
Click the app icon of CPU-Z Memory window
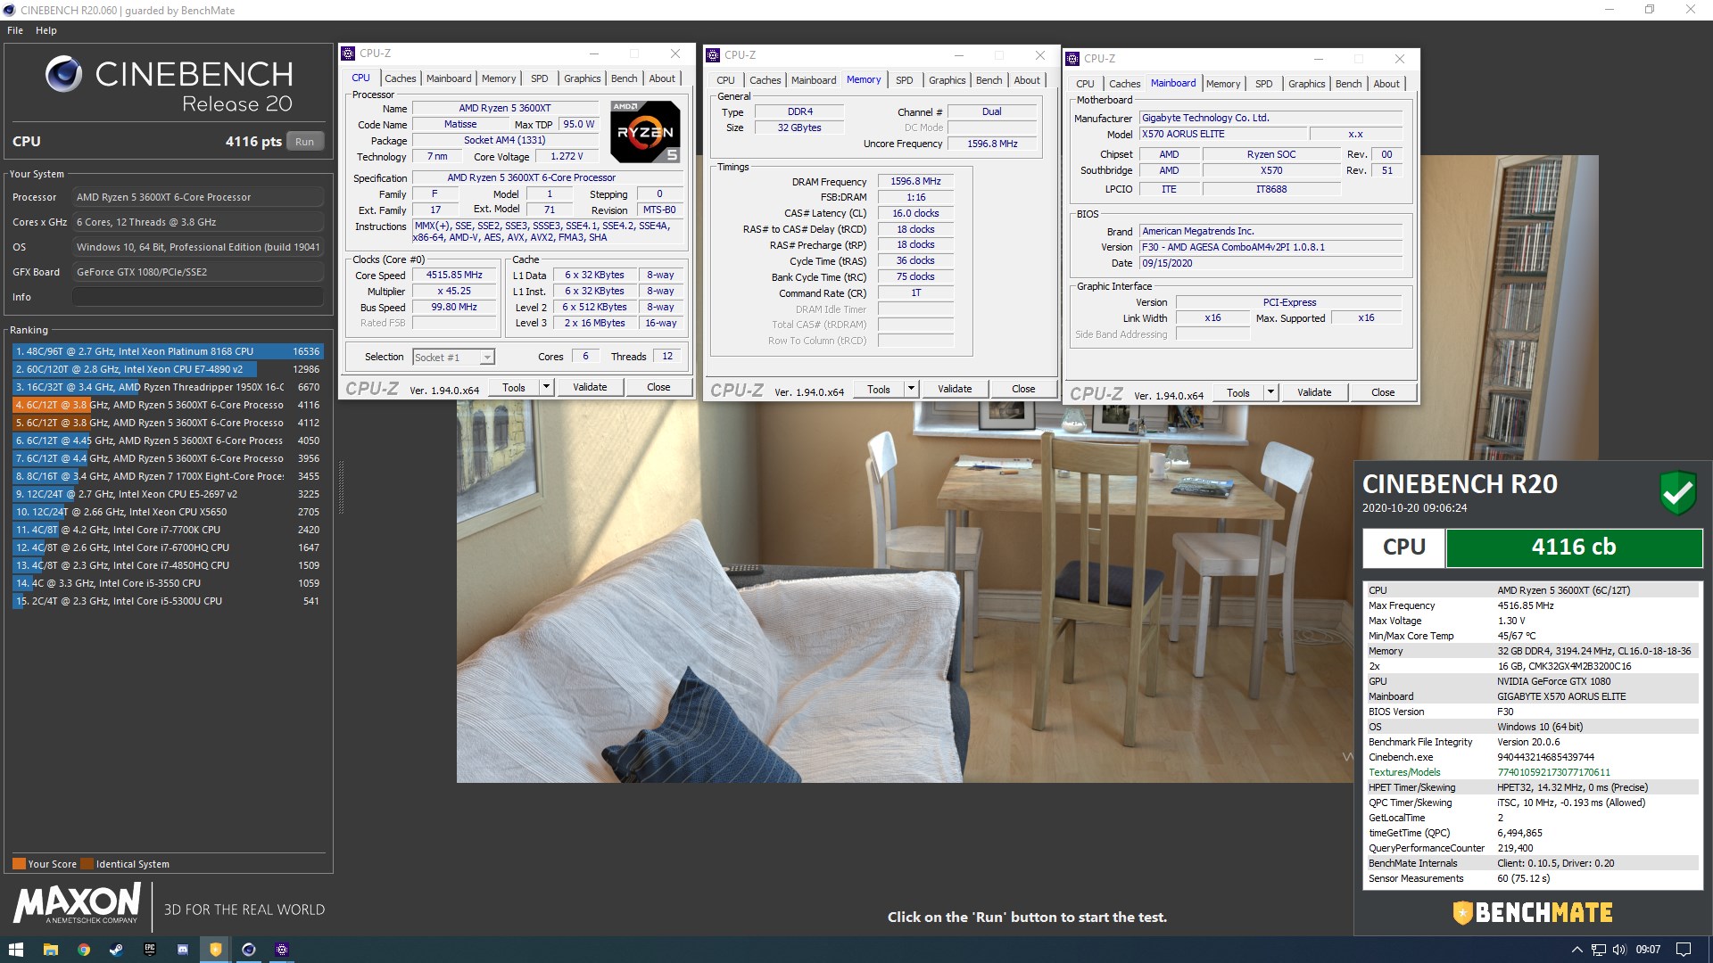713,55
